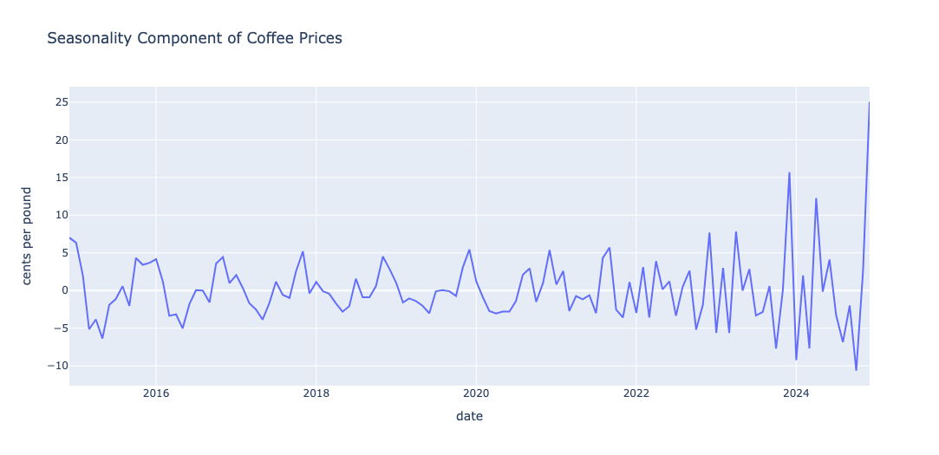Click the line's first data point near 7
This screenshot has width=939, height=455.
[70, 237]
